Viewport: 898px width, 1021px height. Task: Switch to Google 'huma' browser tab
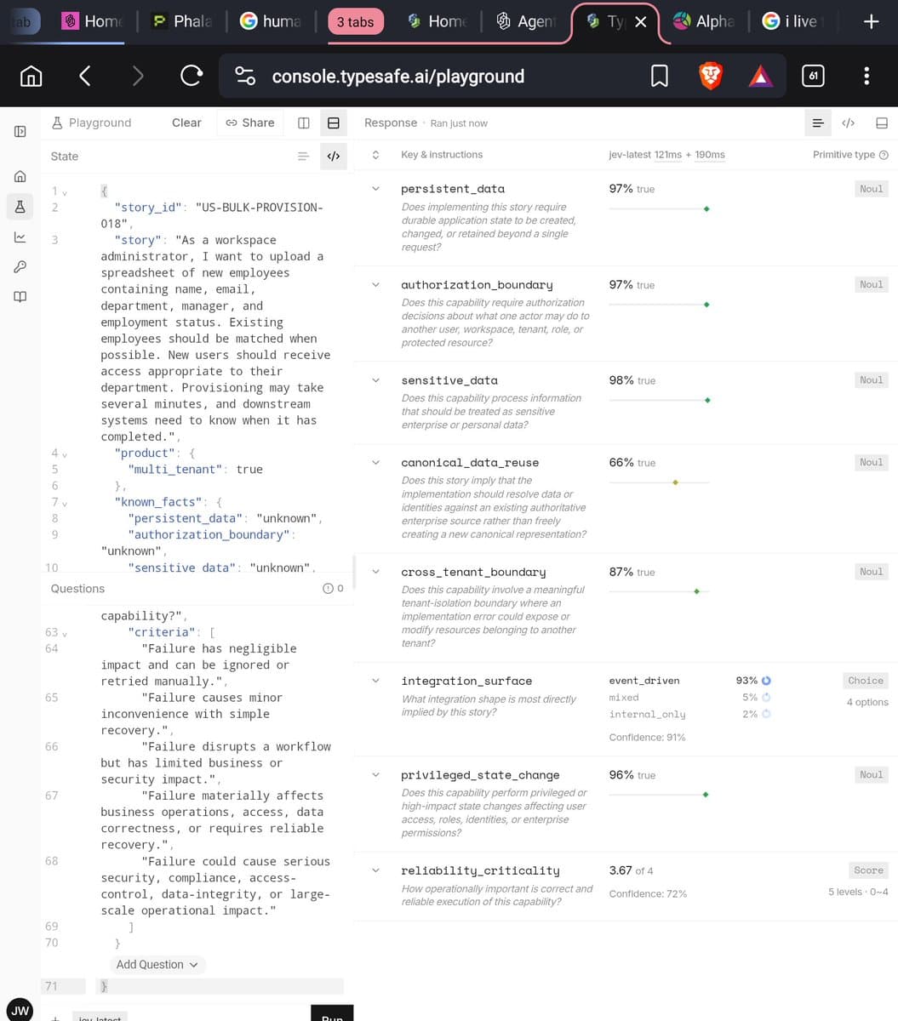tap(272, 21)
